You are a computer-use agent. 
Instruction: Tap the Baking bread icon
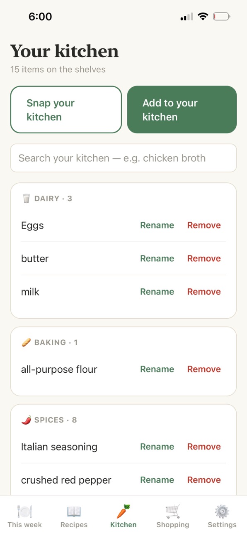click(x=26, y=342)
